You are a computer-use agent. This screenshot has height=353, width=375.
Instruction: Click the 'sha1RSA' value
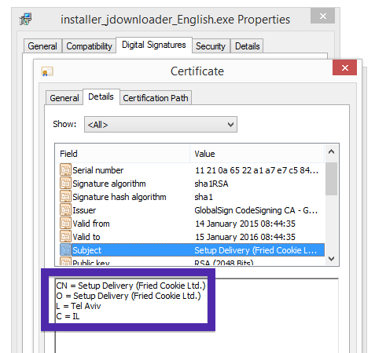point(211,184)
